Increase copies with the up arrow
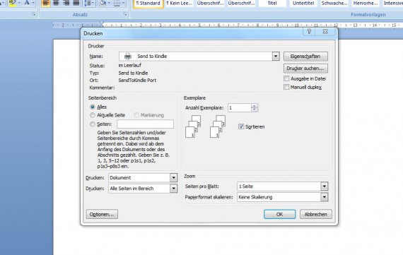 click(x=255, y=106)
